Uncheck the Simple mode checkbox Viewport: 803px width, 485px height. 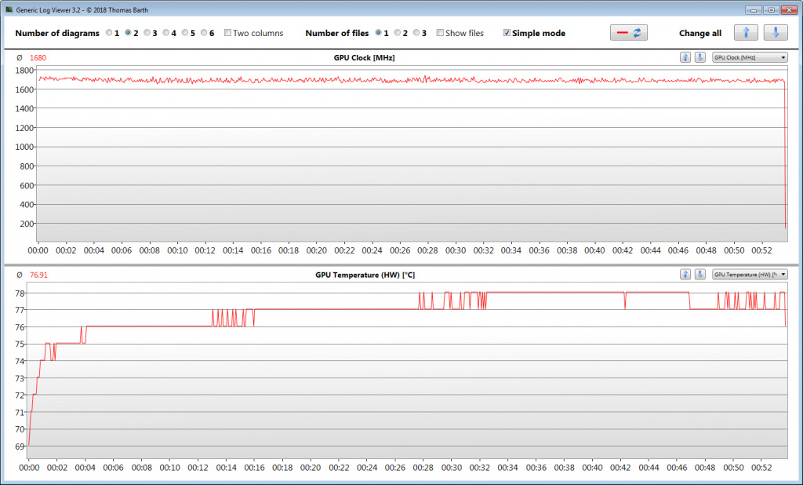tap(507, 33)
